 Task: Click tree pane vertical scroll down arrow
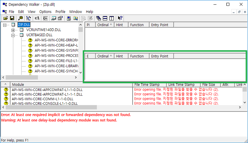pyautogui.click(x=81, y=72)
